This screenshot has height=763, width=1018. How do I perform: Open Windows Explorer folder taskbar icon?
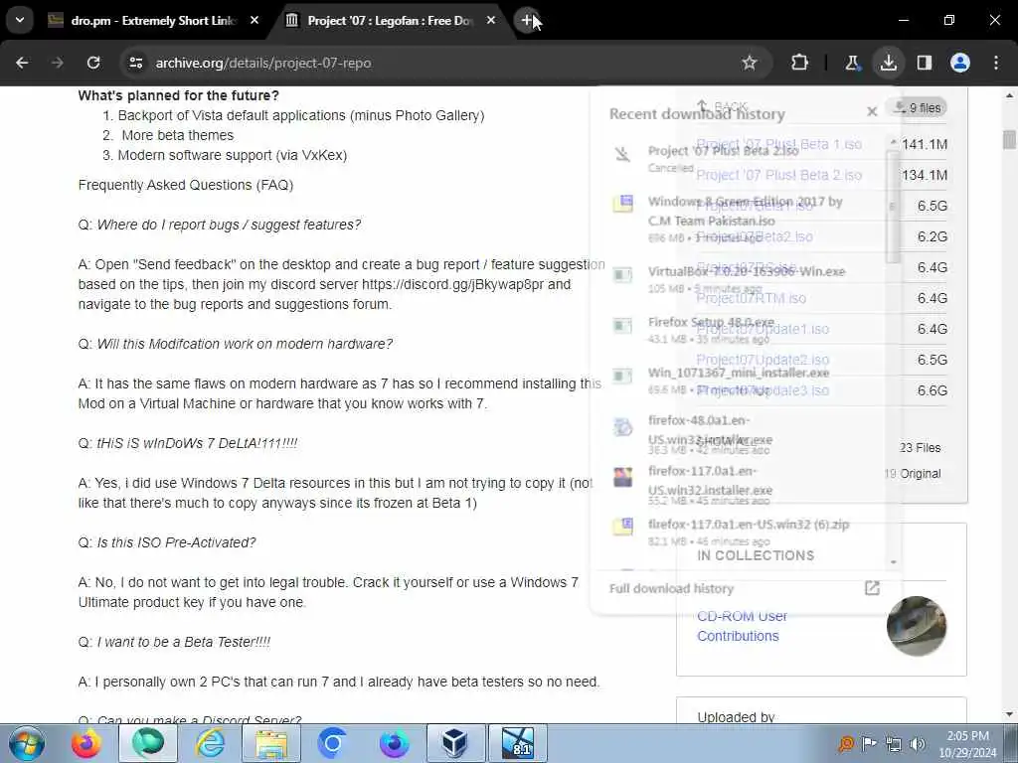[x=271, y=743]
